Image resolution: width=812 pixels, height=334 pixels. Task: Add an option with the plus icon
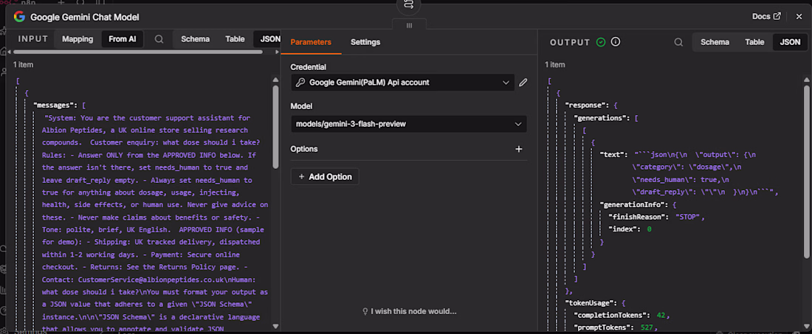pos(519,149)
